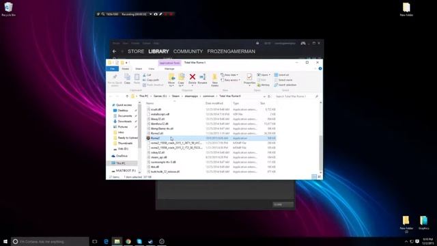The image size is (437, 246).
Task: Switch to large icons view in status bar
Action: click(320, 177)
